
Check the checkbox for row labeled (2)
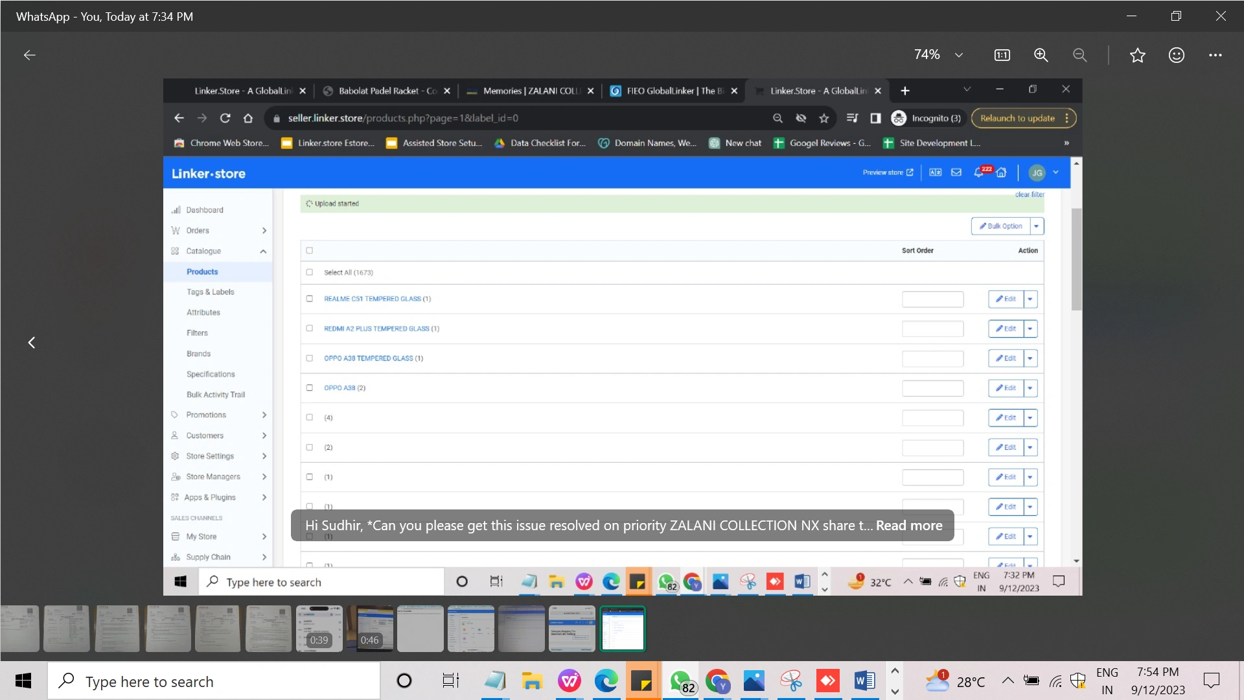pyautogui.click(x=309, y=447)
